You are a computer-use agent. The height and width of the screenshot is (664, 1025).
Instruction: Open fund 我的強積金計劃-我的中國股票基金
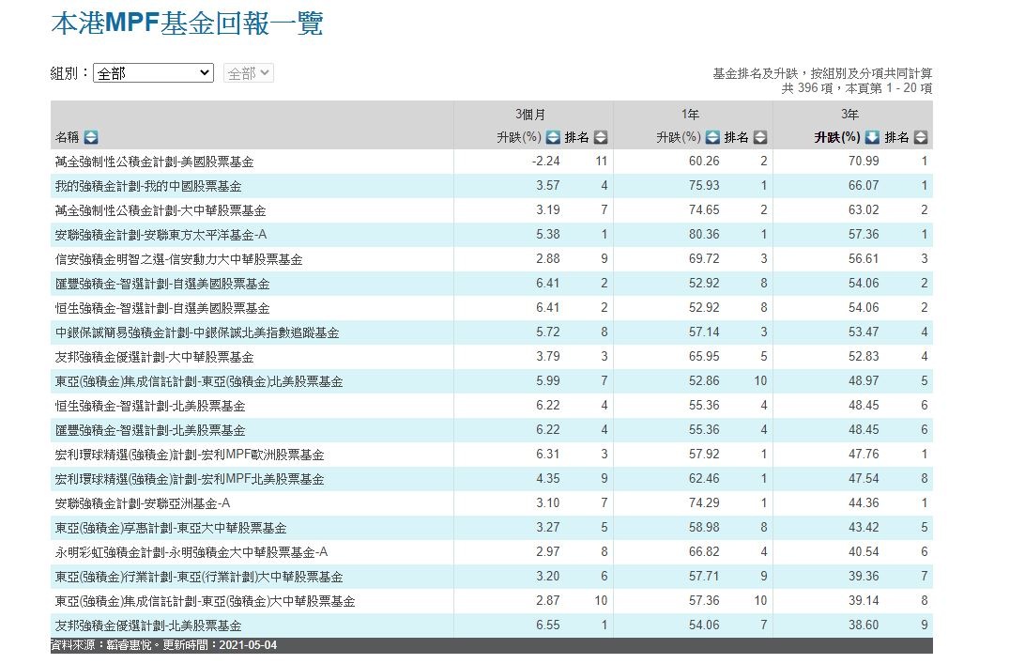click(x=148, y=187)
